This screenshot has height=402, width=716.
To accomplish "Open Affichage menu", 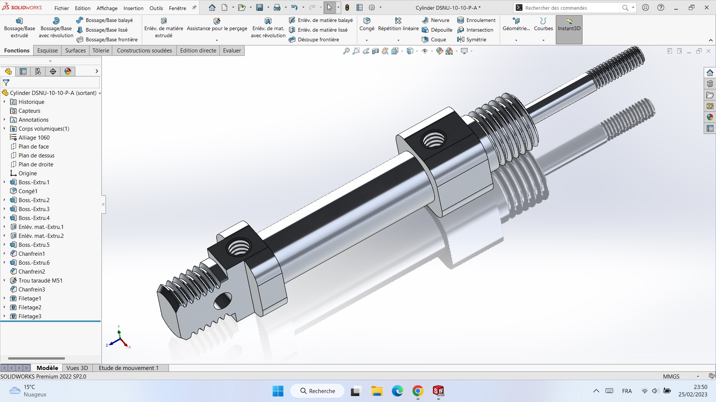I will pos(107,8).
